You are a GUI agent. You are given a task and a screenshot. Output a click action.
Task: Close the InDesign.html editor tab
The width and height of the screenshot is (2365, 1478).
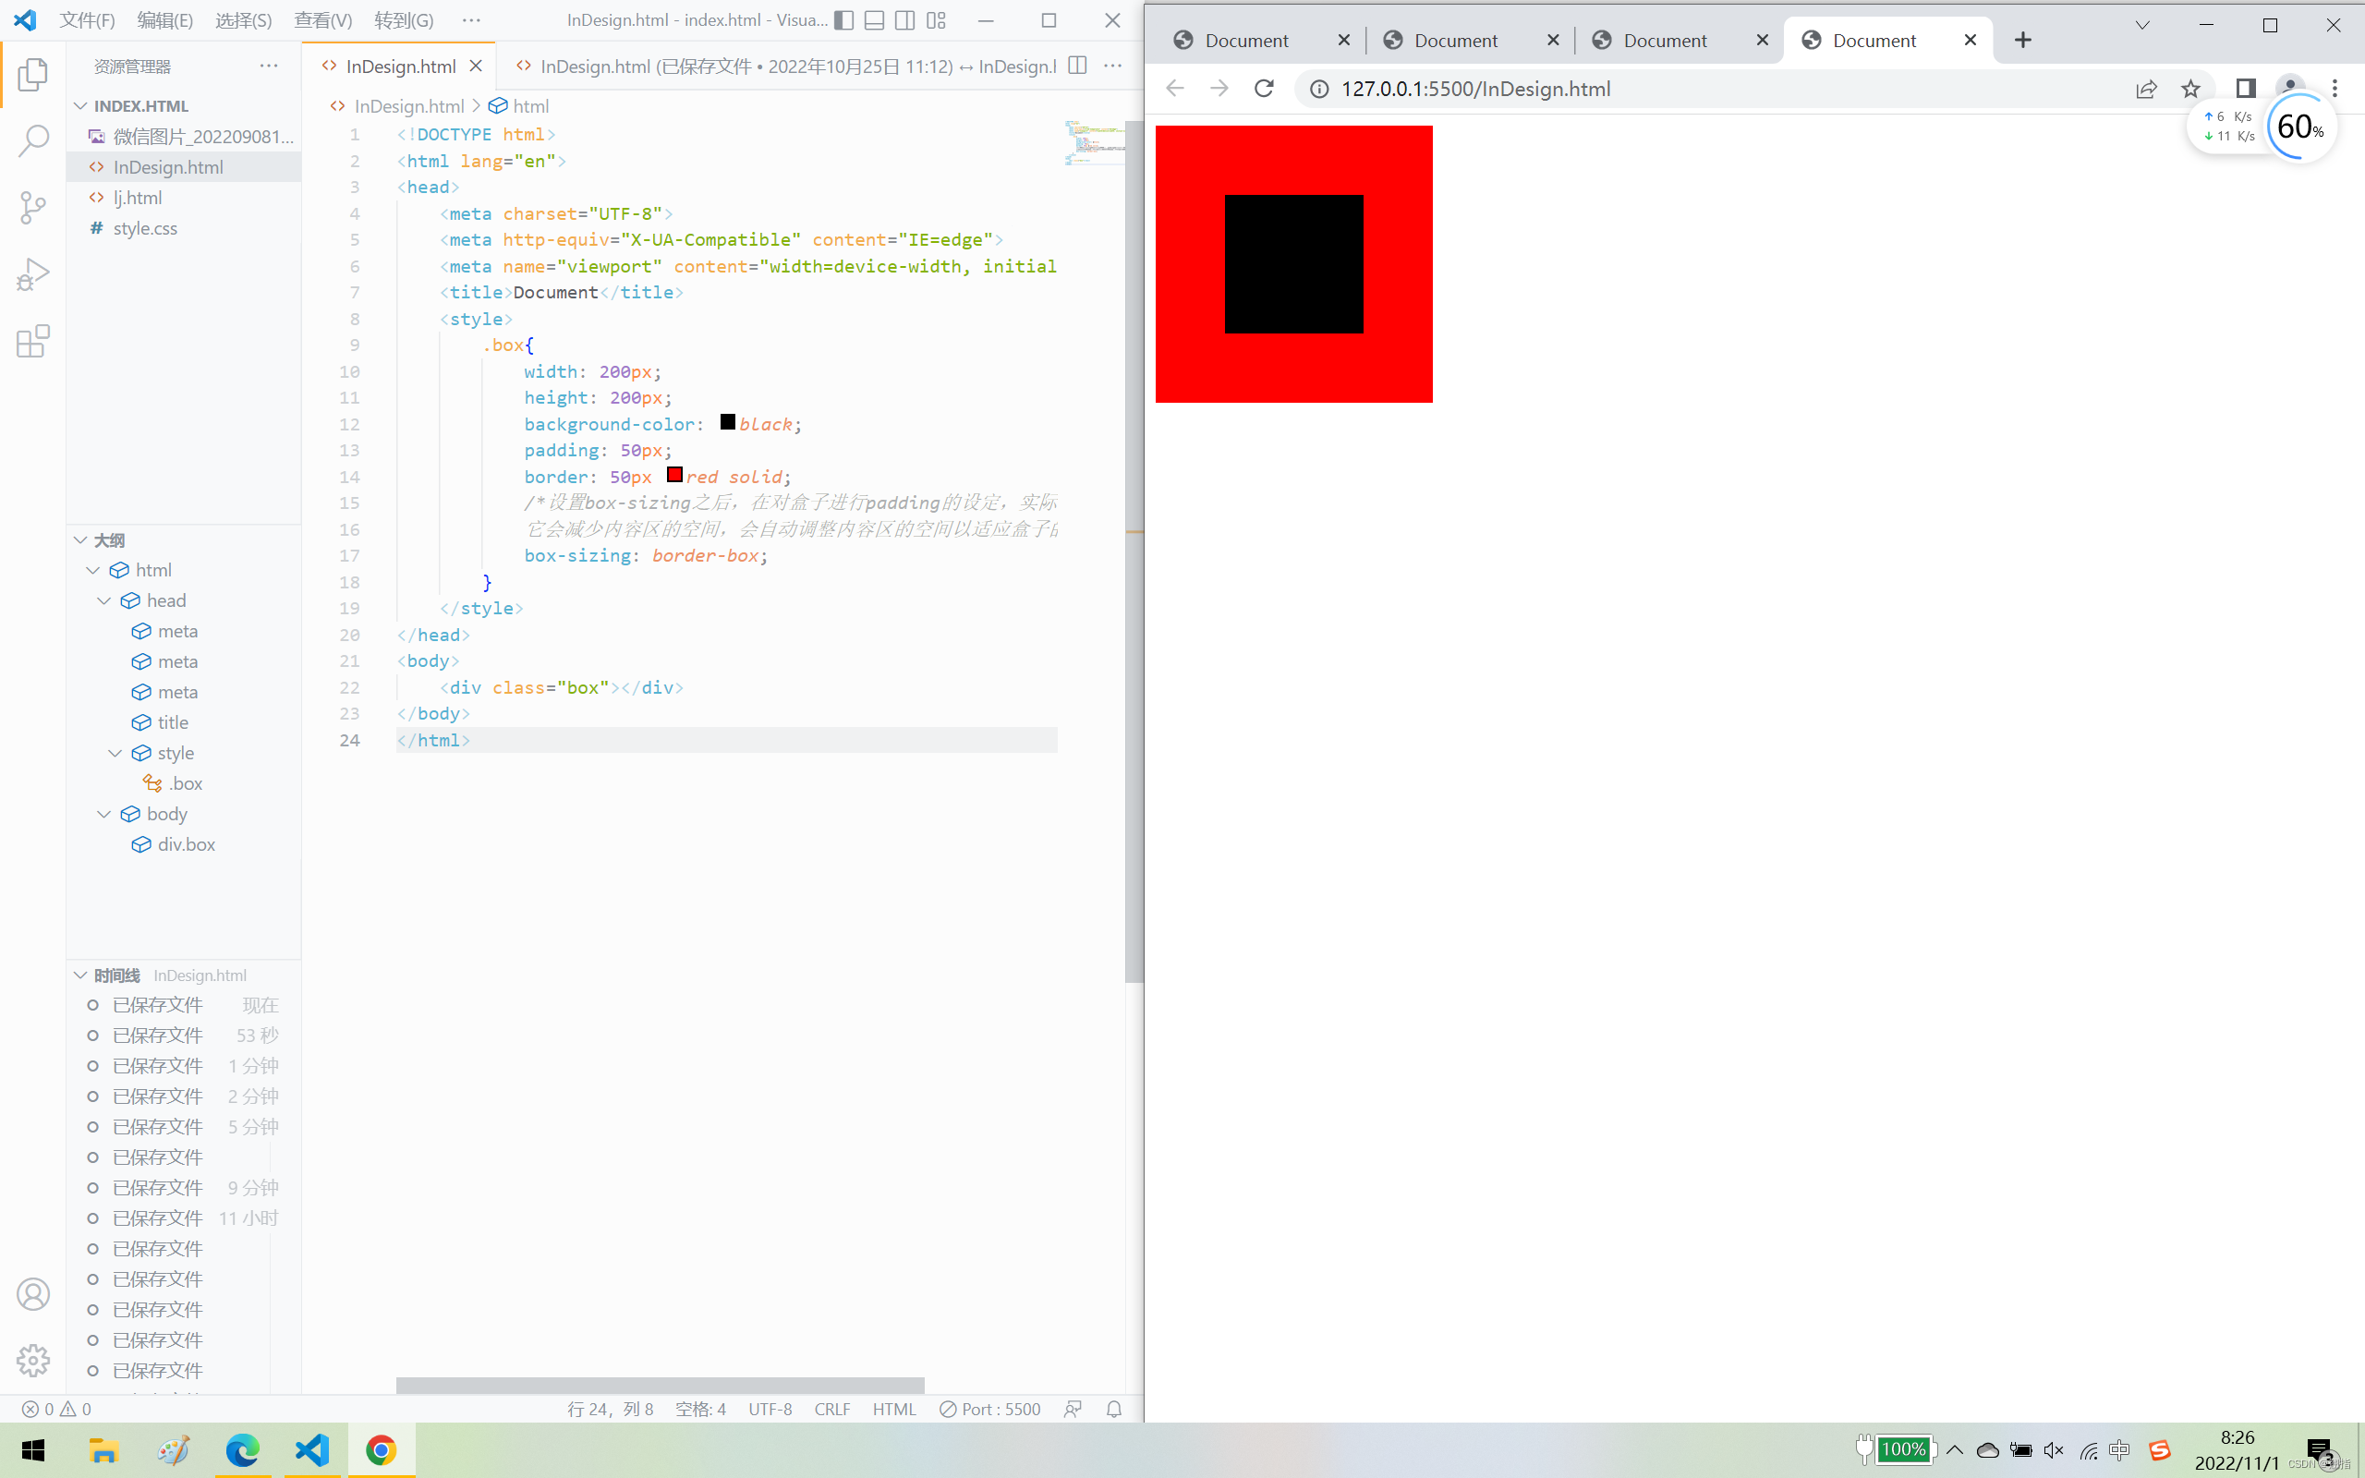[x=476, y=66]
